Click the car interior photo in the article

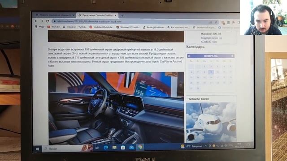tap(116, 108)
